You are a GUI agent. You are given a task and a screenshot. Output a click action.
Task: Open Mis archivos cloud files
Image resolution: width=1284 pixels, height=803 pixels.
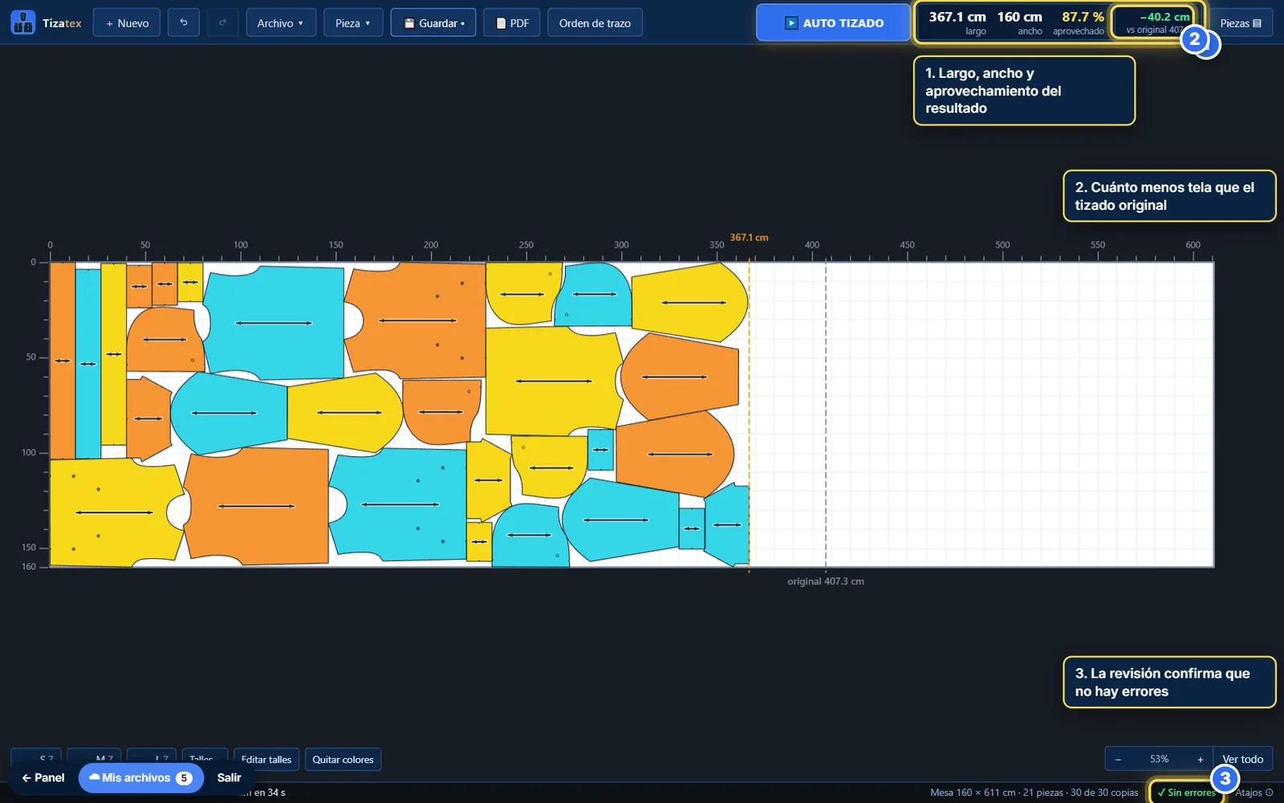coord(141,777)
